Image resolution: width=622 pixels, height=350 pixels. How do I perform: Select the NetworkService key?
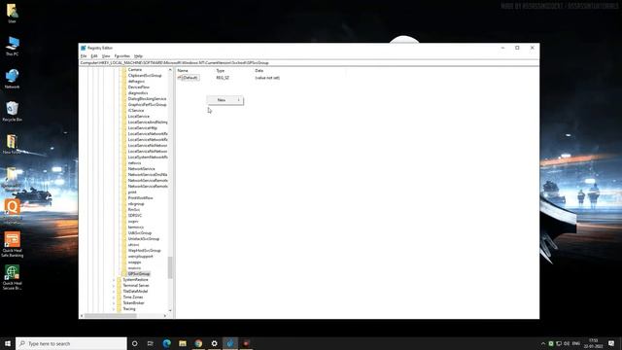tap(141, 168)
